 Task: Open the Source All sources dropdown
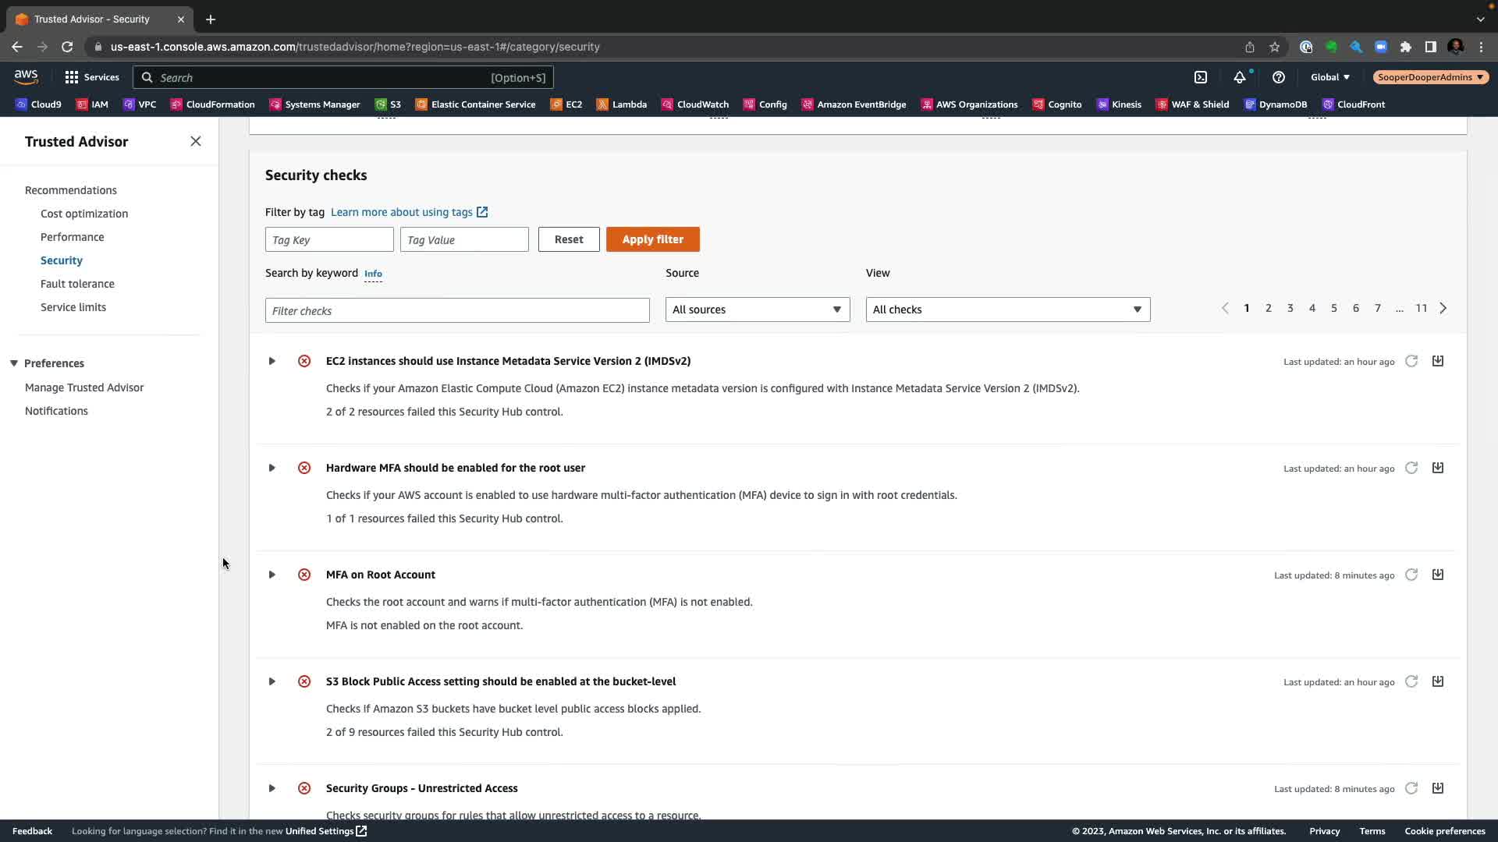(x=757, y=310)
